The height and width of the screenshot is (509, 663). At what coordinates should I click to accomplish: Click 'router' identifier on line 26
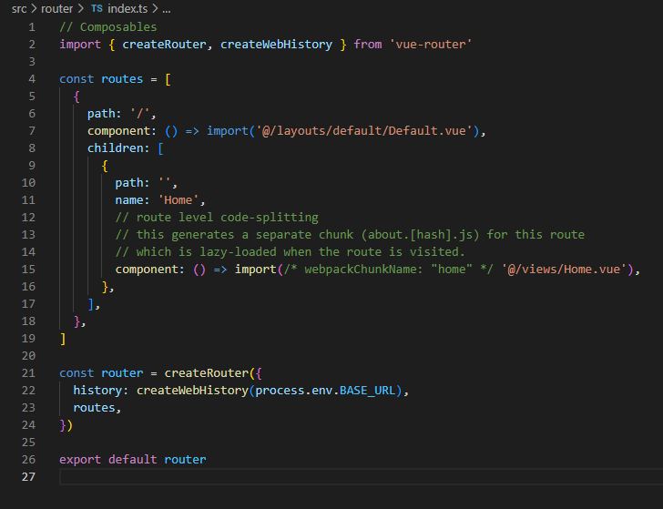(185, 460)
